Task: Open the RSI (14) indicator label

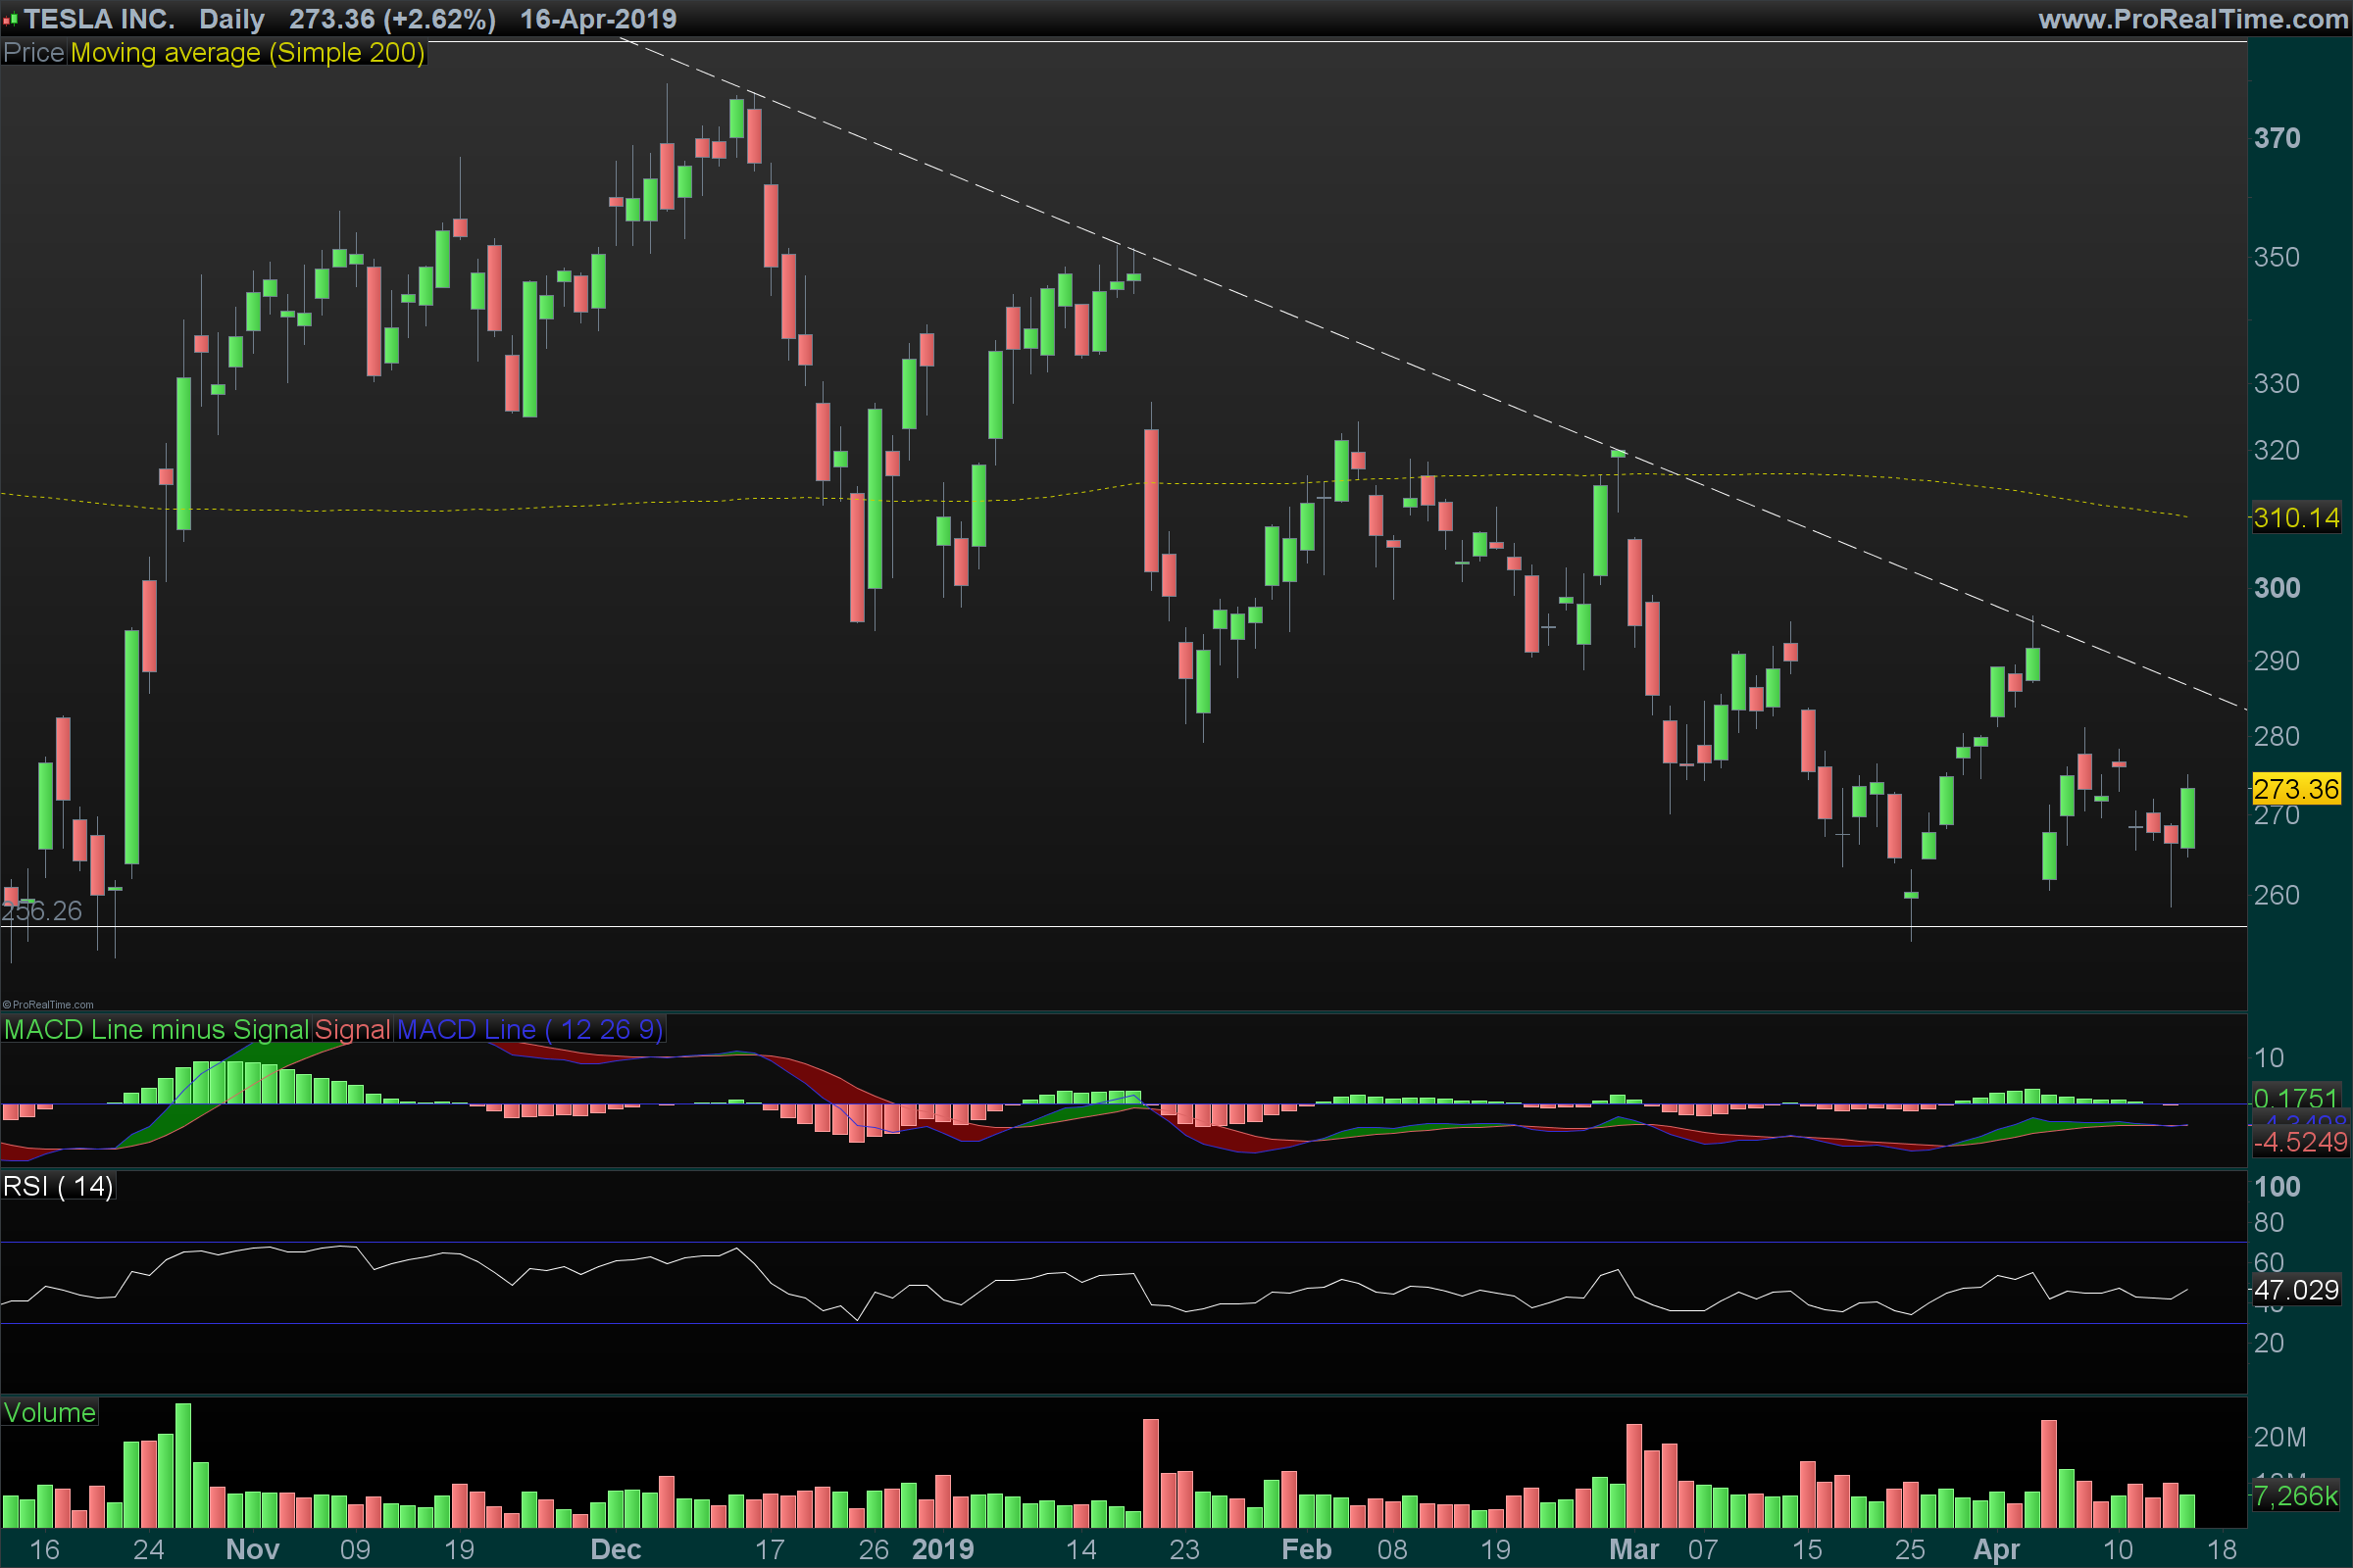Action: tap(58, 1186)
